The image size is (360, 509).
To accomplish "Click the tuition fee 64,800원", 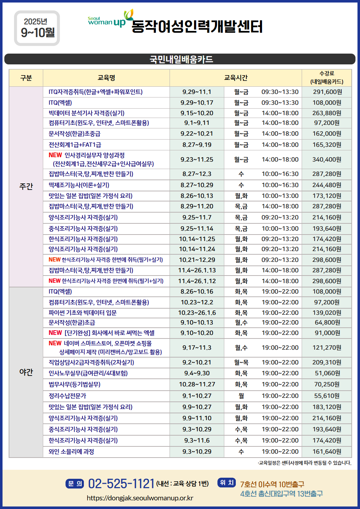I will click(x=327, y=323).
